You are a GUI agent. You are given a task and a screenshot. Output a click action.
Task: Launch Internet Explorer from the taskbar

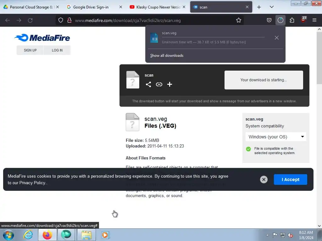[x=28, y=235]
